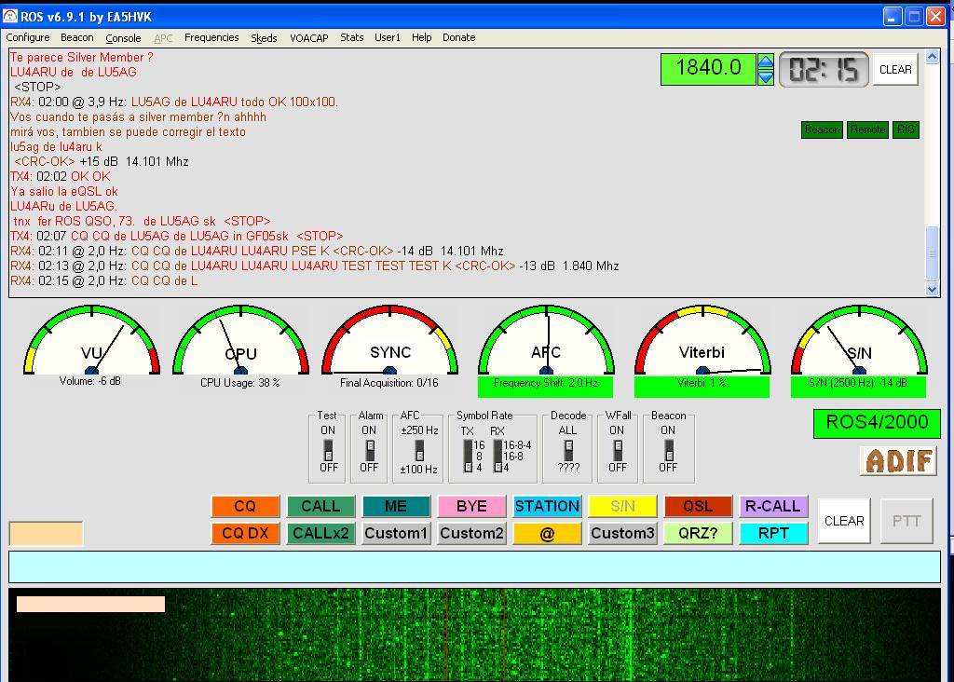Adjust the TX symbol rate switch
Viewport: 954px width, 682px height.
click(468, 457)
